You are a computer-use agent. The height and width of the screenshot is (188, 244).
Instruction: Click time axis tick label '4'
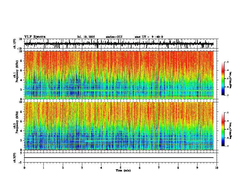(101, 168)
